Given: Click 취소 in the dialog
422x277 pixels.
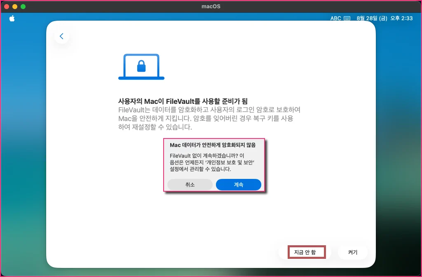Looking at the screenshot, I should coord(190,185).
